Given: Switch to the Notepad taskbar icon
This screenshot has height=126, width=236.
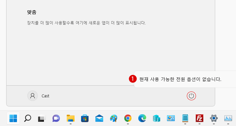Looking at the screenshot, I should click(185, 118).
